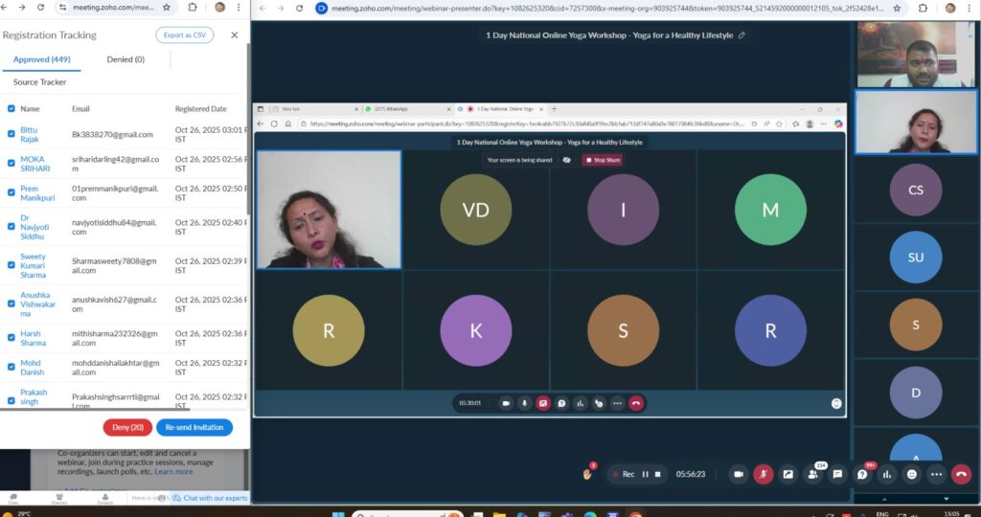This screenshot has height=517, width=981.
Task: Edit the webinar title with pencil icon
Action: point(741,35)
